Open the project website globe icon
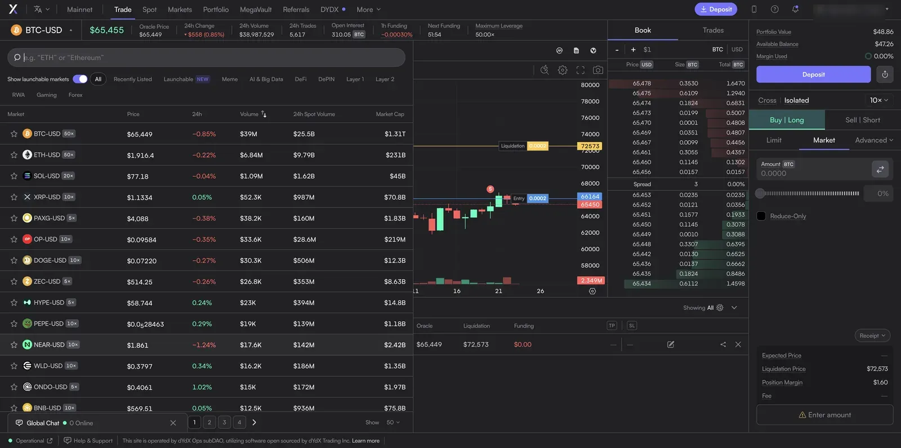 [x=593, y=50]
